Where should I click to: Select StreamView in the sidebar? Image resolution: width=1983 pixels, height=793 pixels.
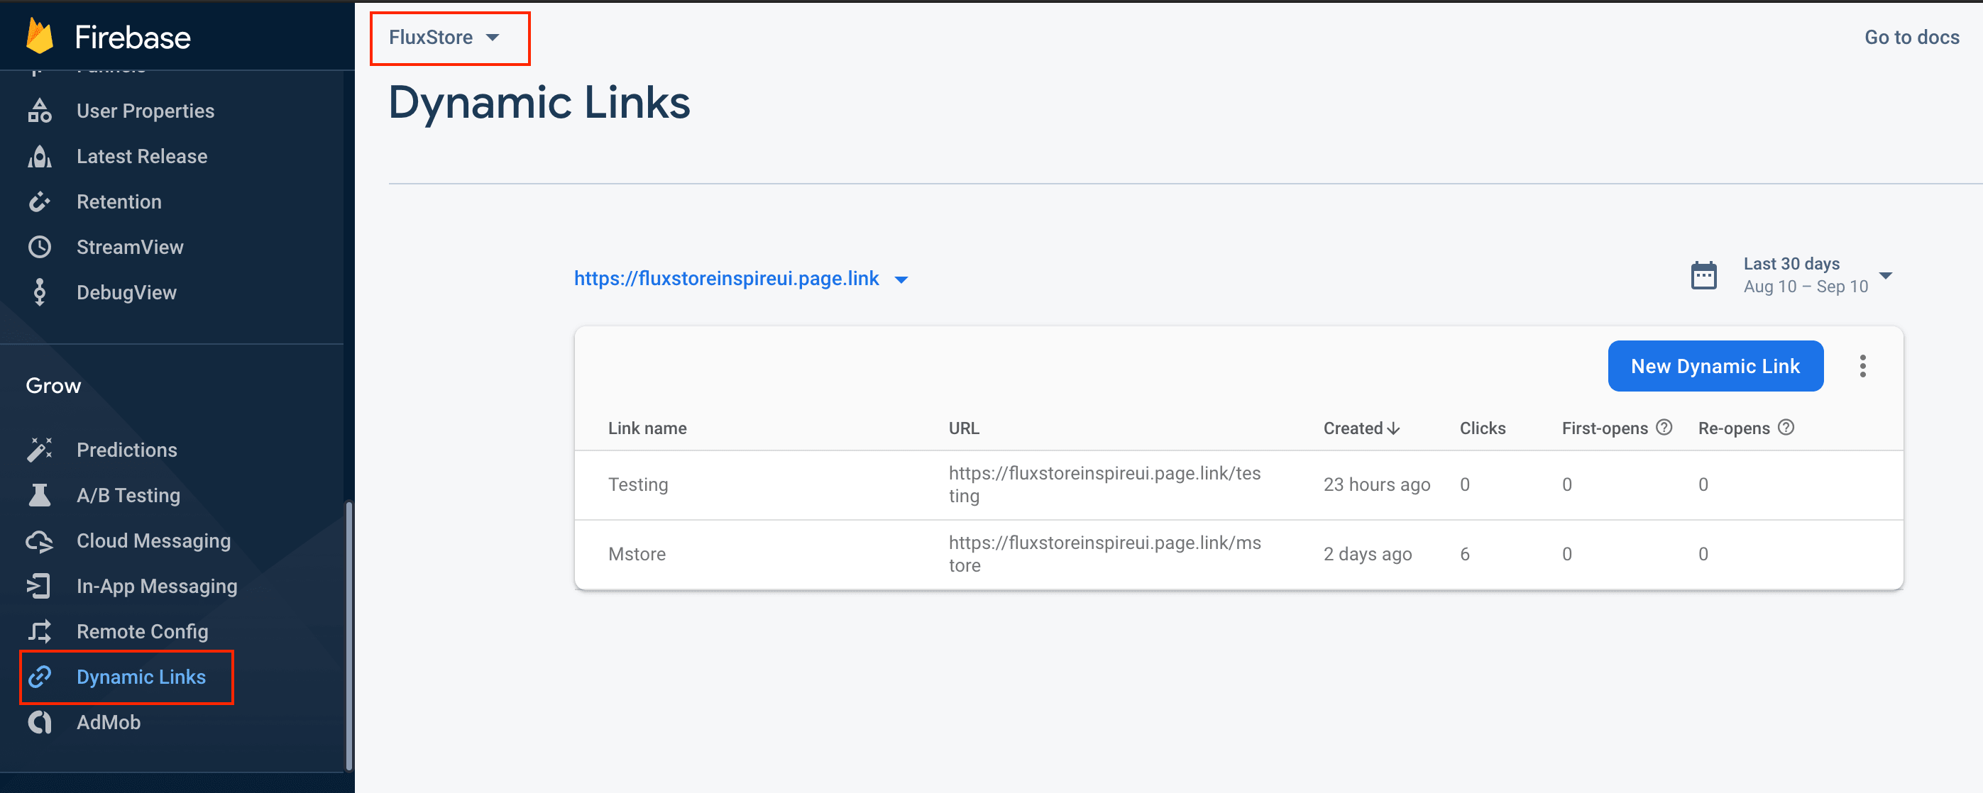point(130,247)
